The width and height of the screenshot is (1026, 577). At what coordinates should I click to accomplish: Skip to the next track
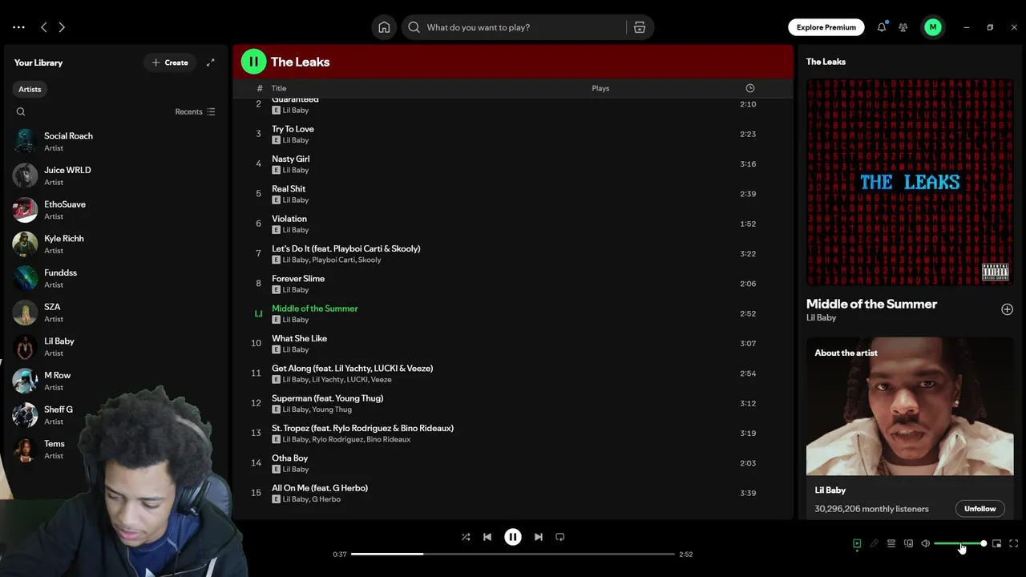(x=539, y=537)
